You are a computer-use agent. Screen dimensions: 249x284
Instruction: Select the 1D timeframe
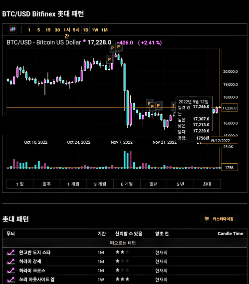click(x=86, y=30)
